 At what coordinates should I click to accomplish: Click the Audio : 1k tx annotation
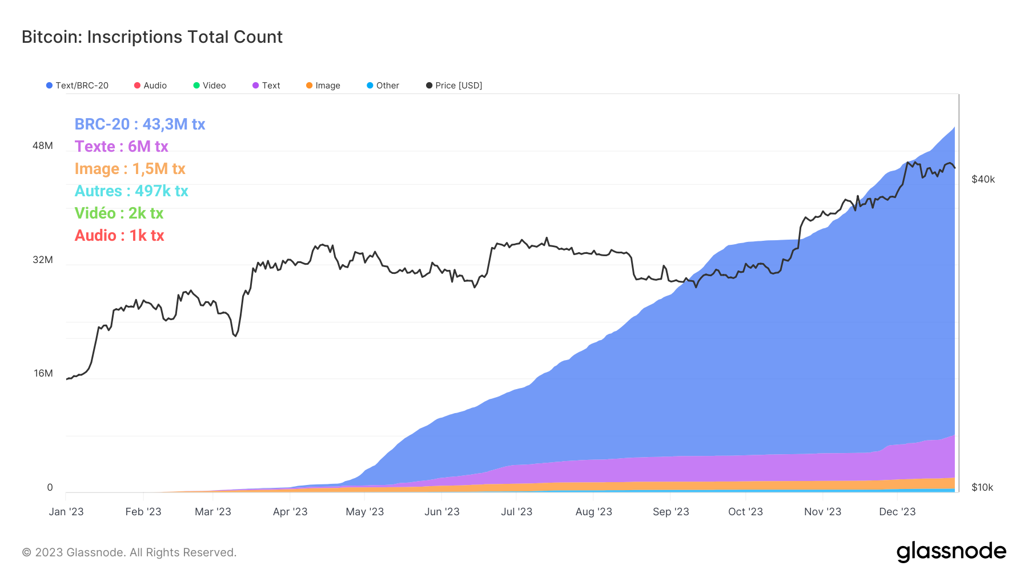pyautogui.click(x=119, y=236)
